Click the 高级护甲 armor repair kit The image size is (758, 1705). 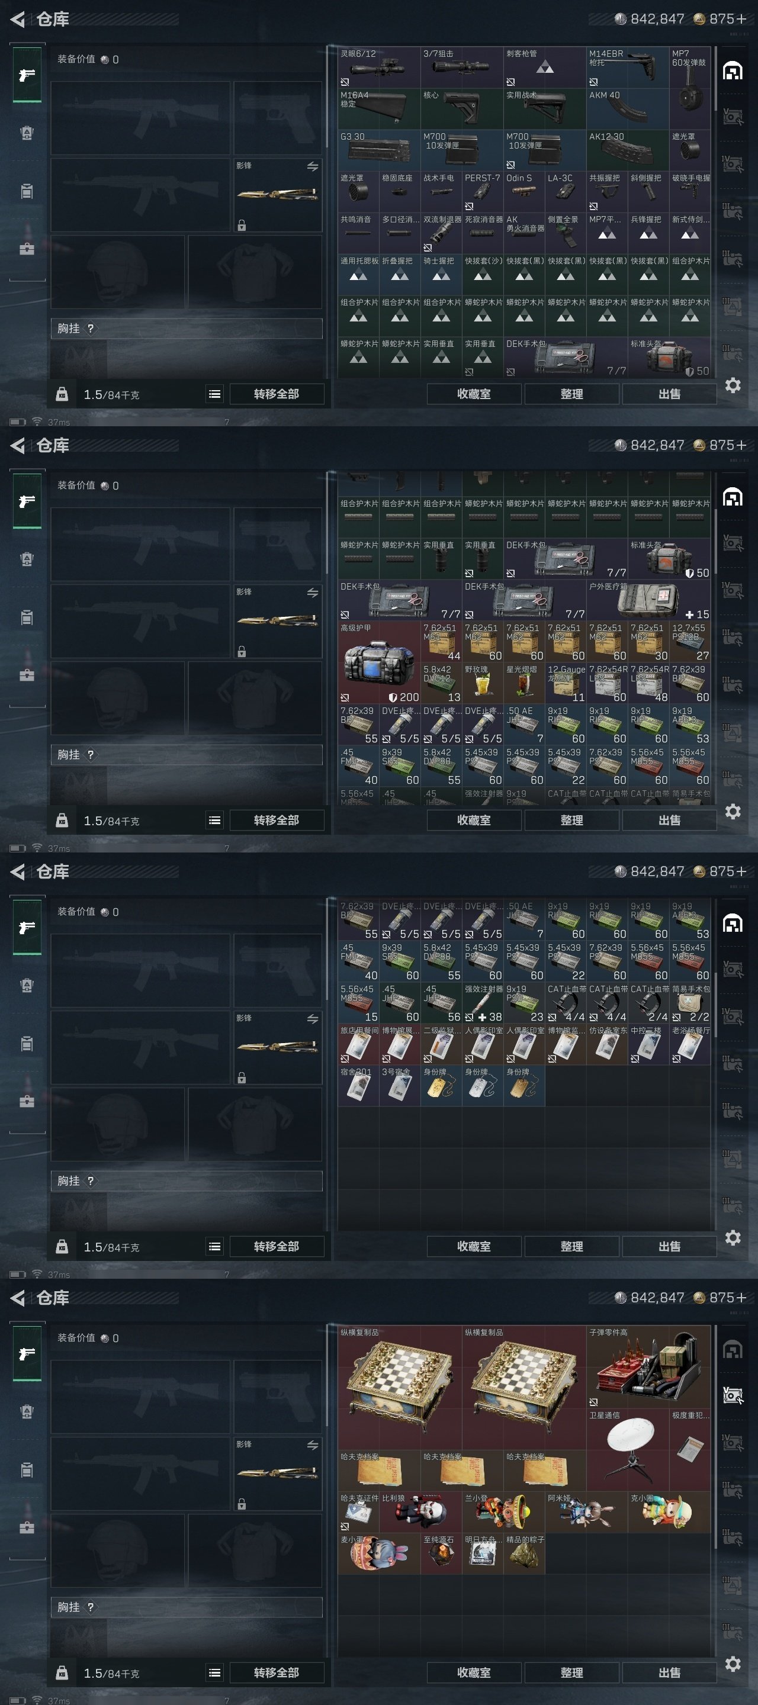pyautogui.click(x=380, y=662)
